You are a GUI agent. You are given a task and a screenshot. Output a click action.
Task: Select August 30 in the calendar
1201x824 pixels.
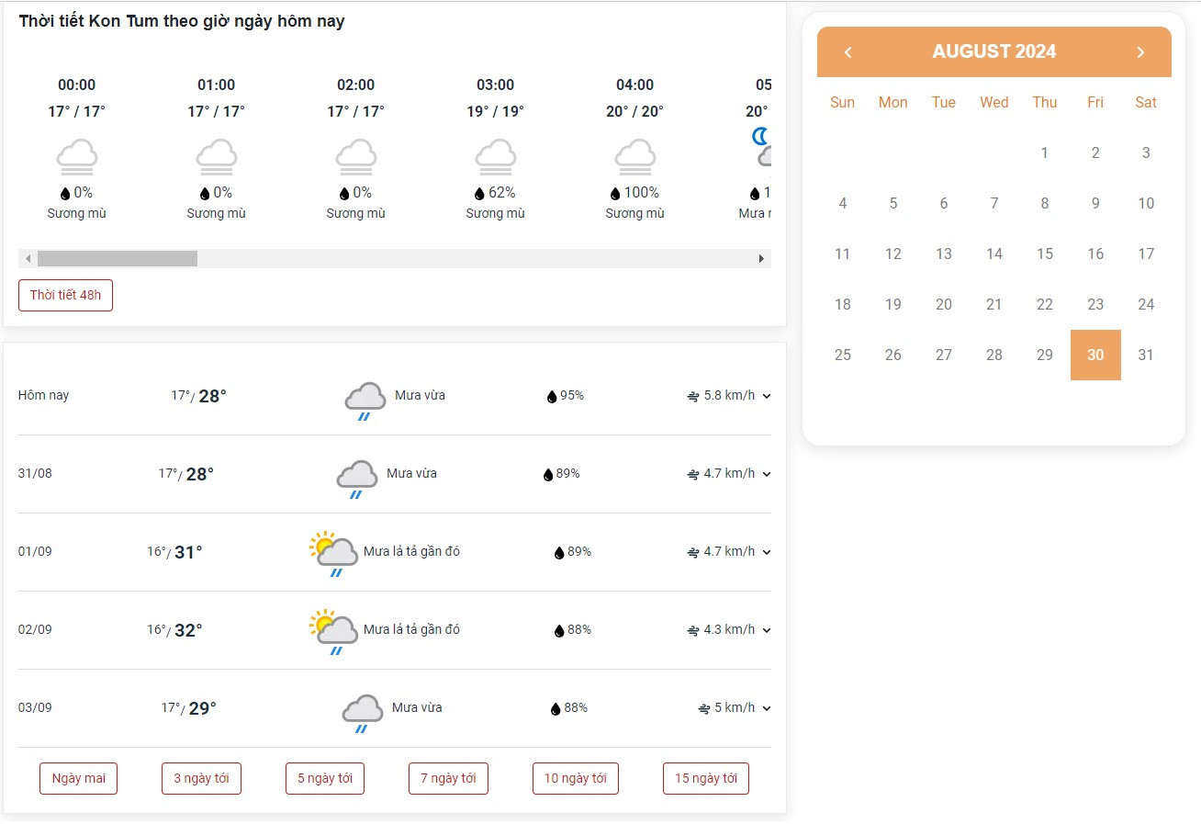[x=1095, y=355]
